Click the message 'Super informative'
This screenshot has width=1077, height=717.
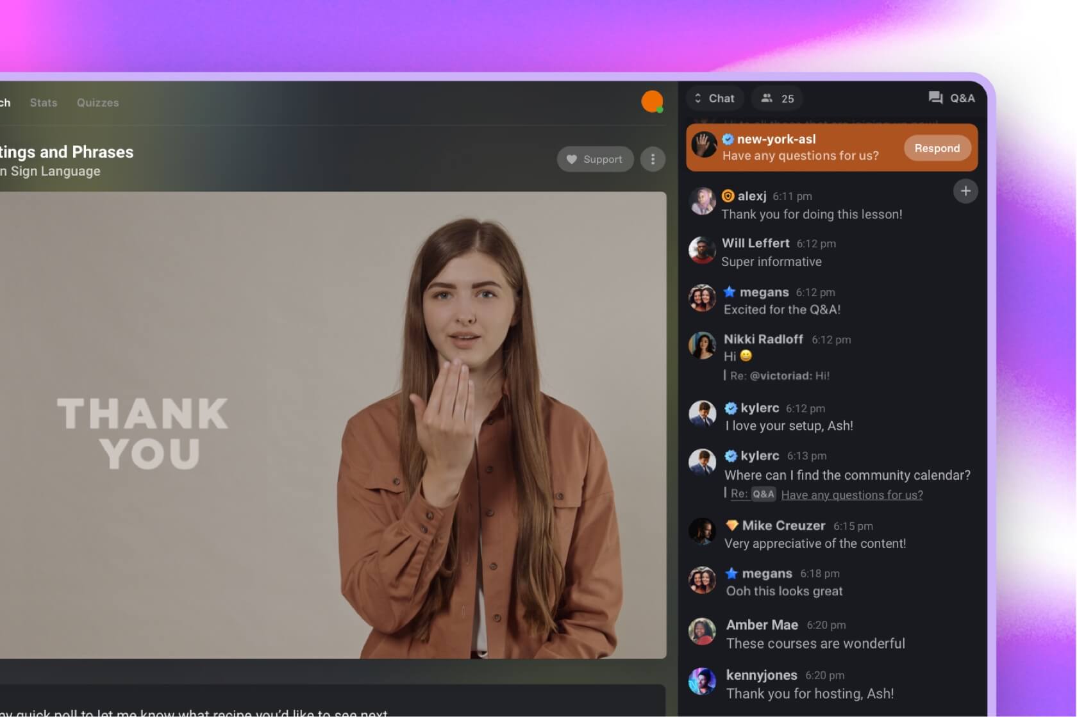coord(771,261)
